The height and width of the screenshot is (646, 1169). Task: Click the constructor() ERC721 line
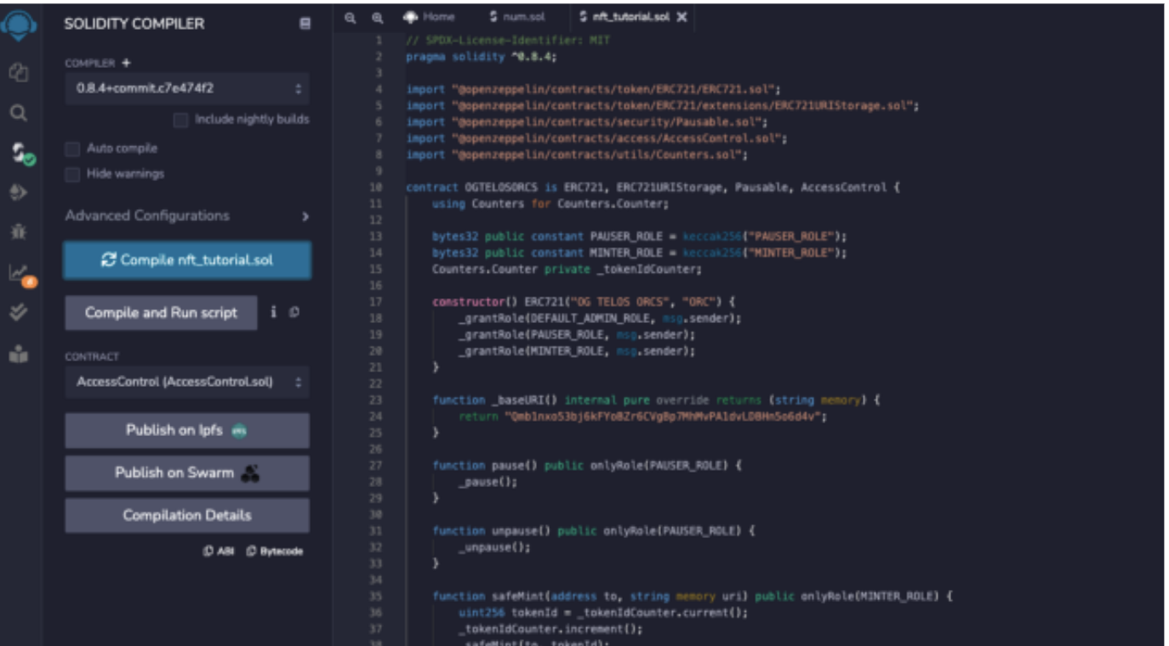(x=584, y=302)
